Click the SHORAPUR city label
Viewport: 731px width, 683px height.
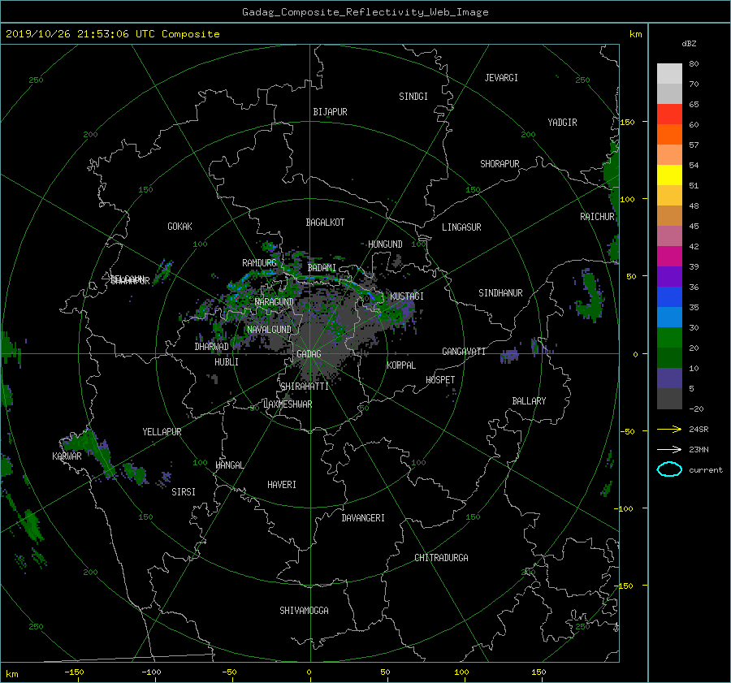pyautogui.click(x=500, y=164)
